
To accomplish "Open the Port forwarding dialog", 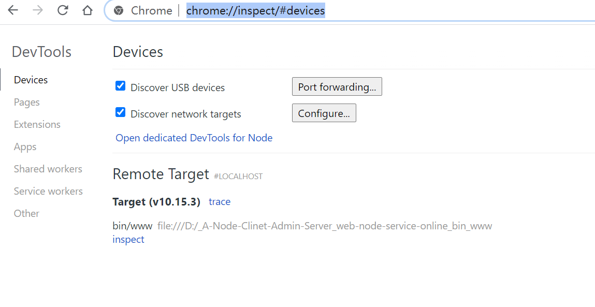I will click(x=337, y=86).
